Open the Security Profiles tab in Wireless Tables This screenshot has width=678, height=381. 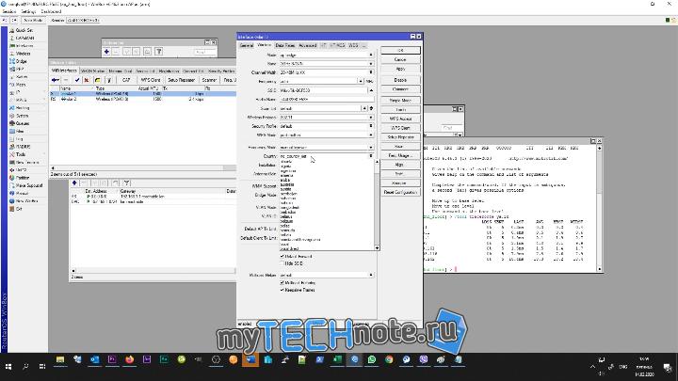pyautogui.click(x=221, y=71)
